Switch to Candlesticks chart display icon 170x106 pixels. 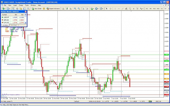(67, 9)
